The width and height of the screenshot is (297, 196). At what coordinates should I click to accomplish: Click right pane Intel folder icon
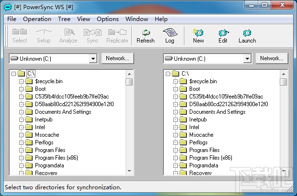tap(183, 127)
